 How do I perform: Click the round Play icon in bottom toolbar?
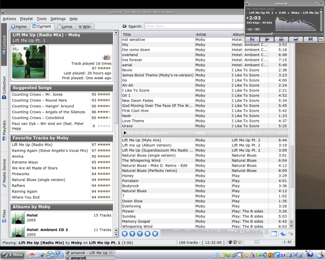click(132, 234)
